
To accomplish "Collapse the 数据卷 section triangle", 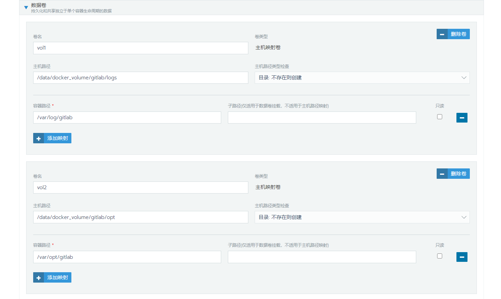I will point(26,7).
